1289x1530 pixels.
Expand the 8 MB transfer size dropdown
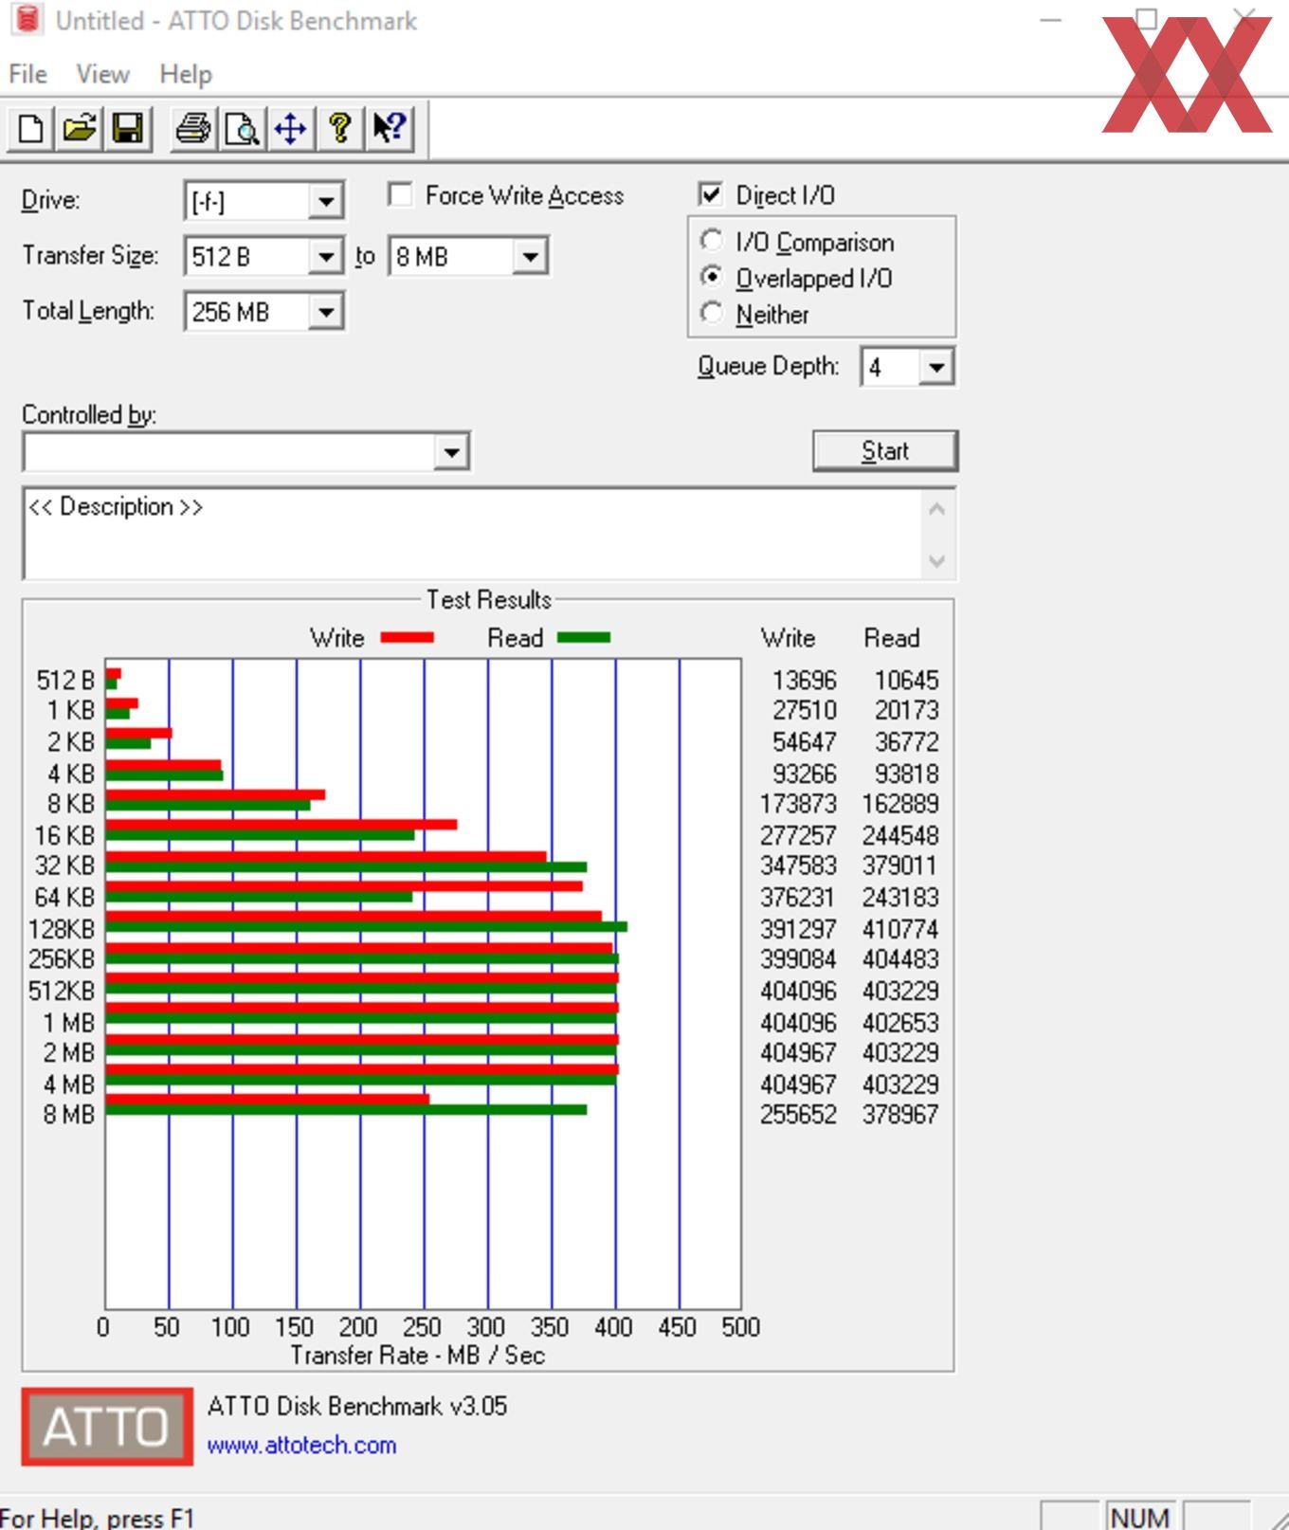(x=531, y=256)
